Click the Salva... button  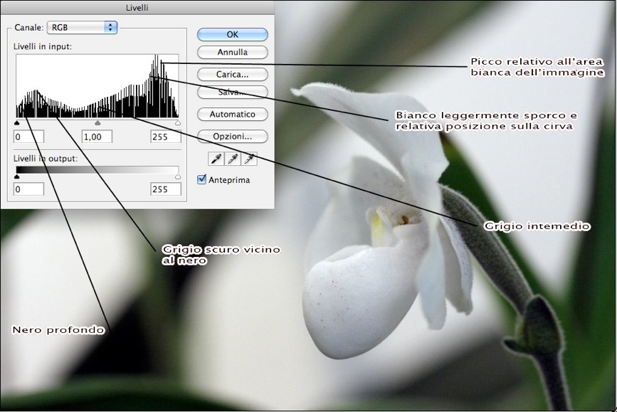[x=232, y=92]
